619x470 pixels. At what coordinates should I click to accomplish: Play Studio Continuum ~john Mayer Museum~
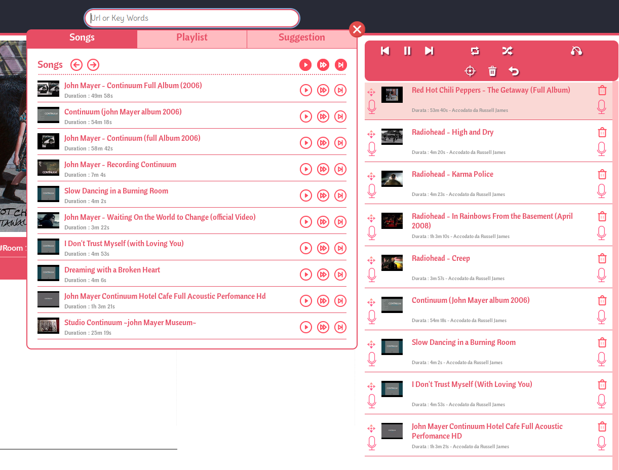pos(306,327)
